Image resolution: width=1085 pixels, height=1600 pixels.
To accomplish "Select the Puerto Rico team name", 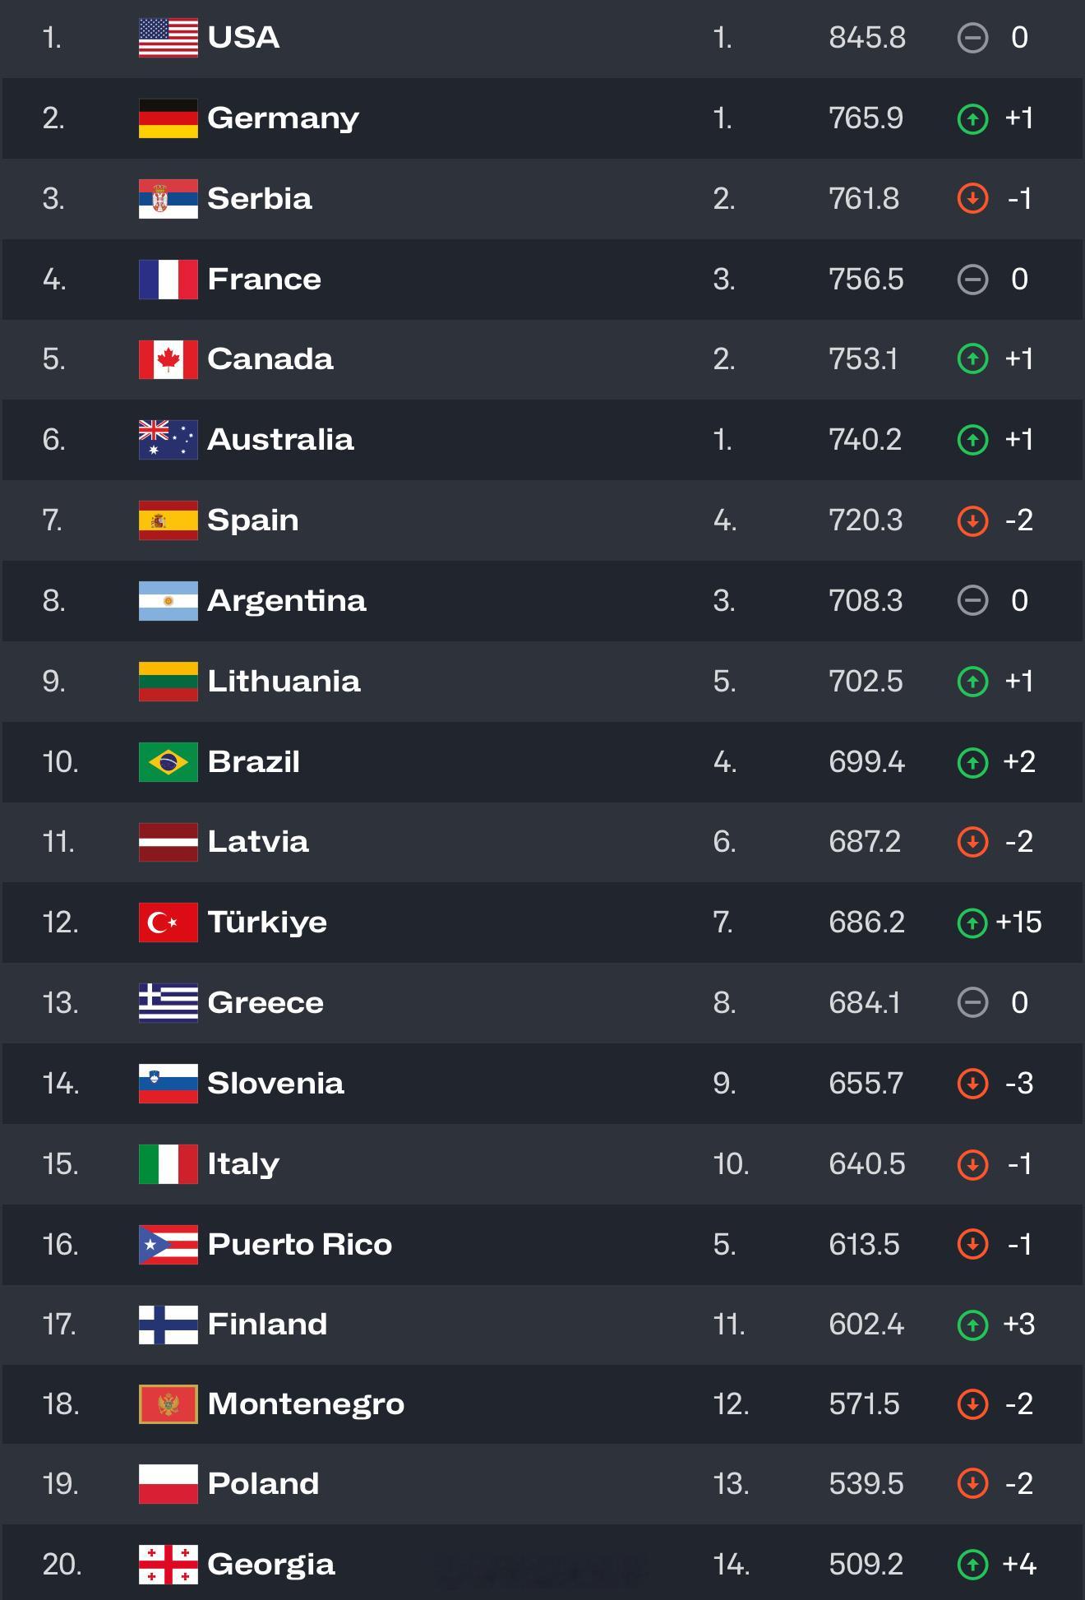I will point(300,1244).
